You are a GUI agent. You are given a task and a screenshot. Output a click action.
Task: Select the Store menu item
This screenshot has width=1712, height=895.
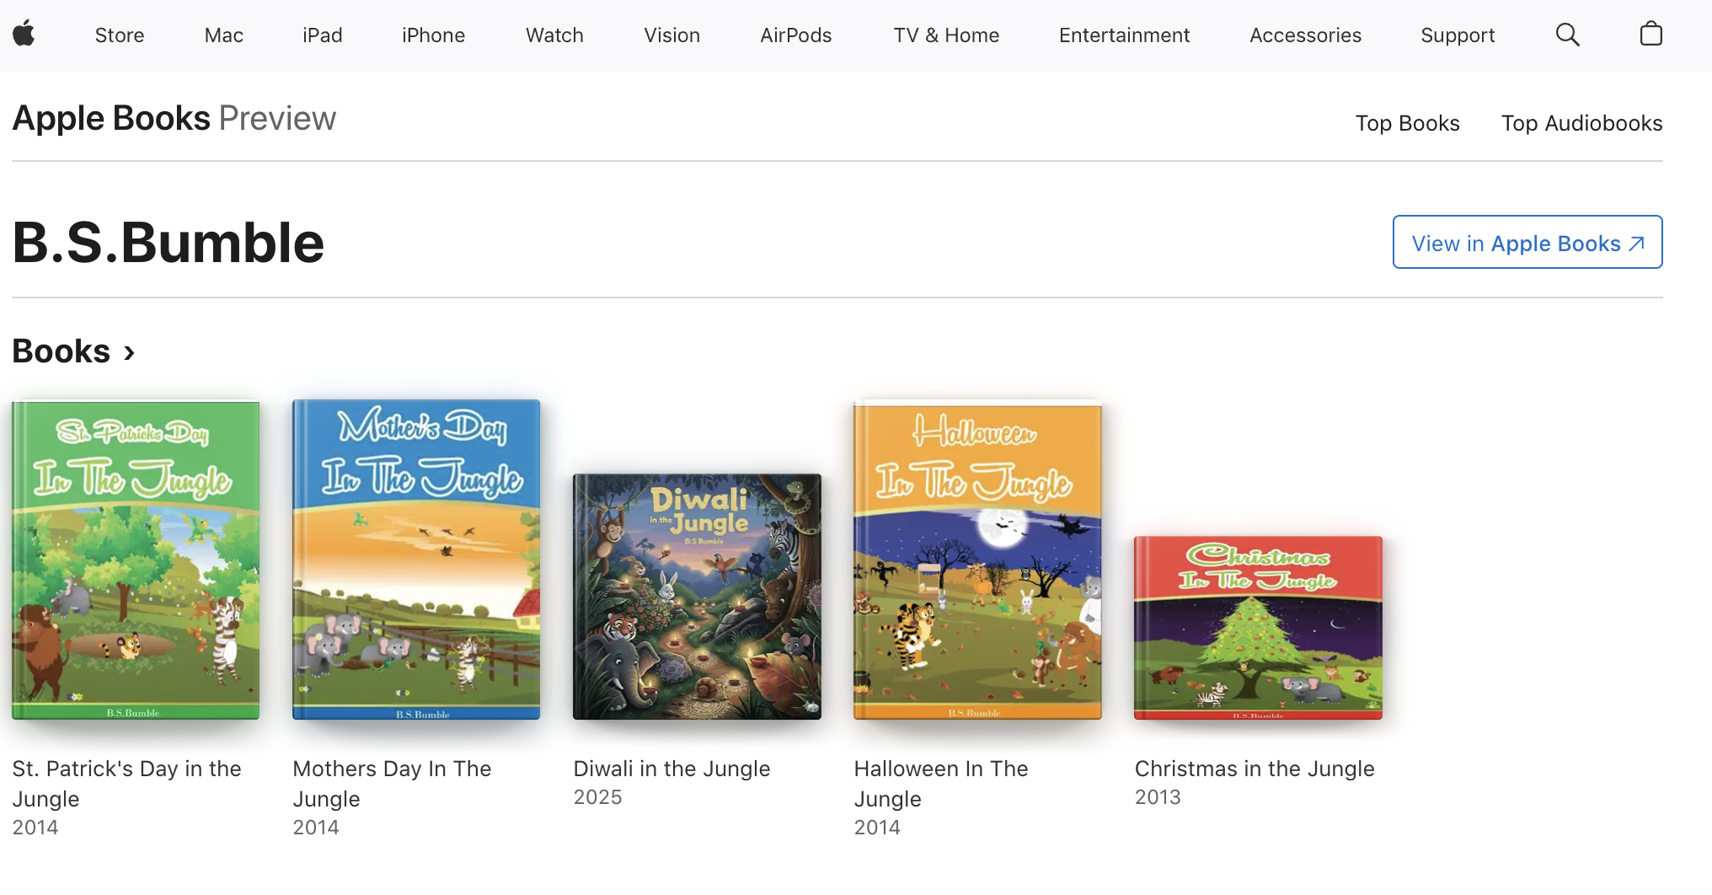click(120, 35)
